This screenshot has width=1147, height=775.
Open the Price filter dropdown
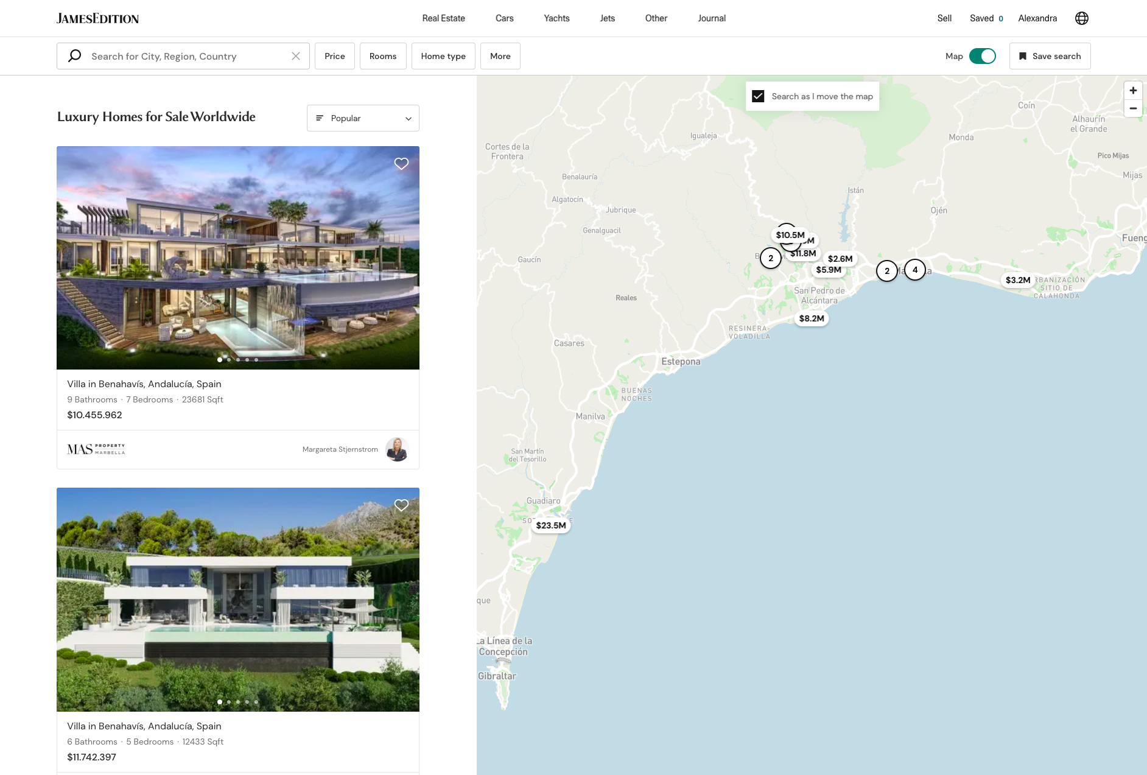tap(335, 56)
